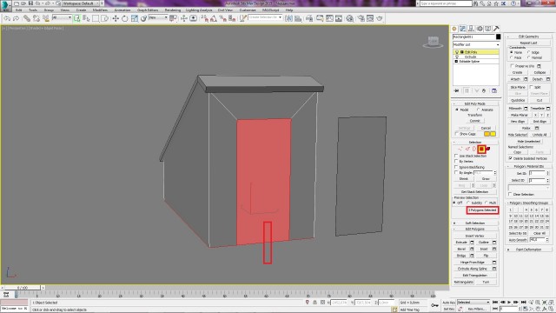Click Go to End playback button
Screen dimensions: 556x313
[523, 302]
